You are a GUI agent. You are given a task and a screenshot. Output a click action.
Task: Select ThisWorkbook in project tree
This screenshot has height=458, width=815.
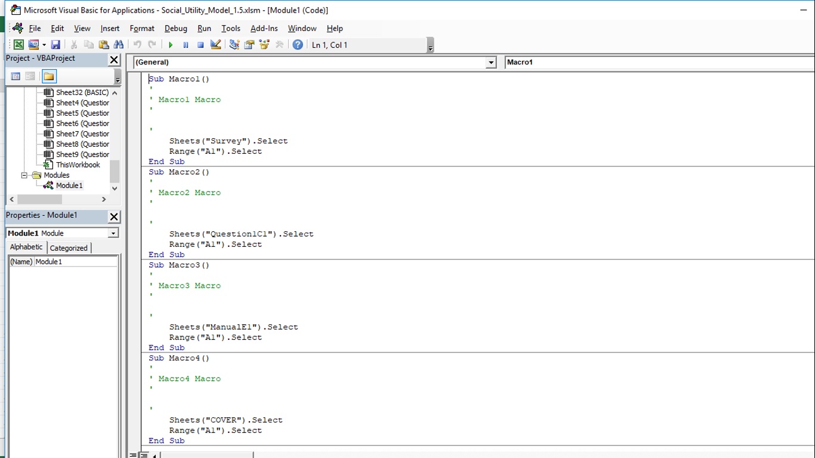[78, 165]
